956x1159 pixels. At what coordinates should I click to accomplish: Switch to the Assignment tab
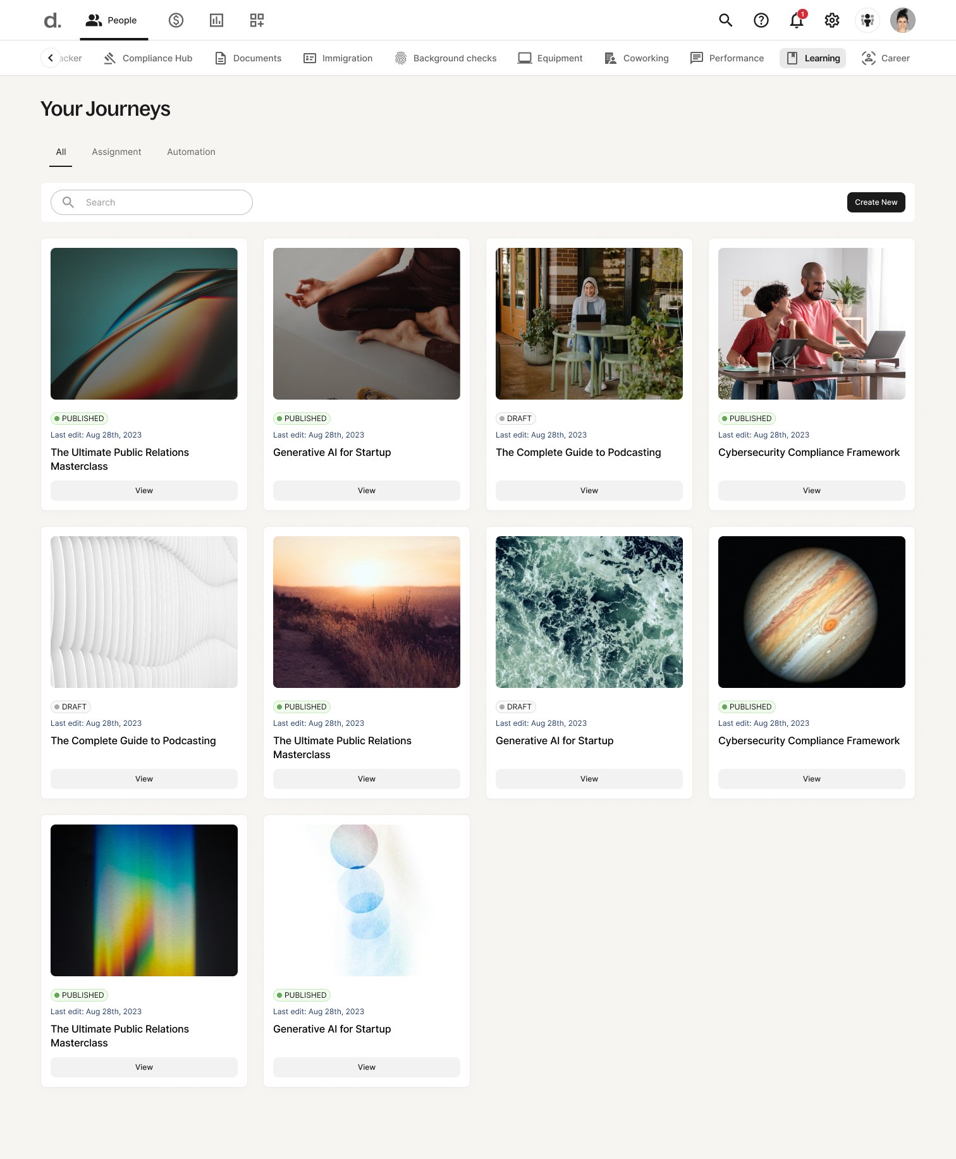pyautogui.click(x=116, y=152)
